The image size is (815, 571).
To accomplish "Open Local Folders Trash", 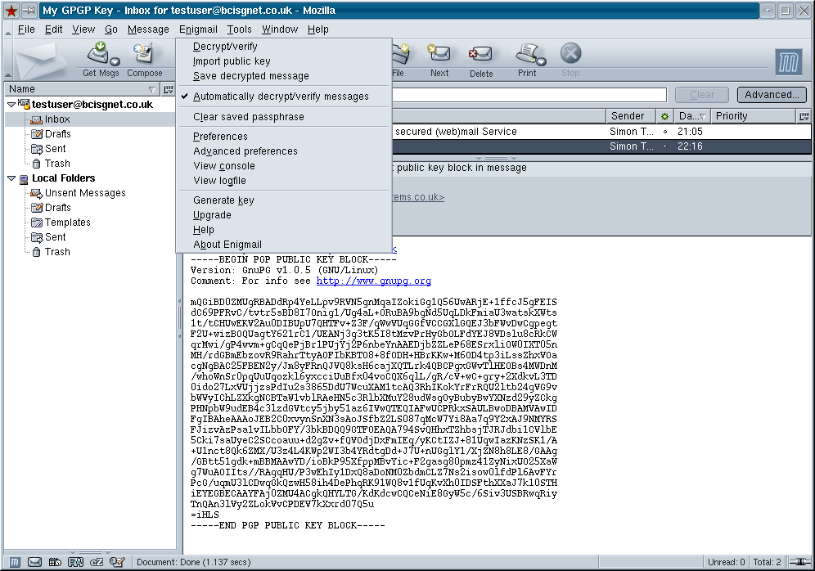I will pos(56,251).
